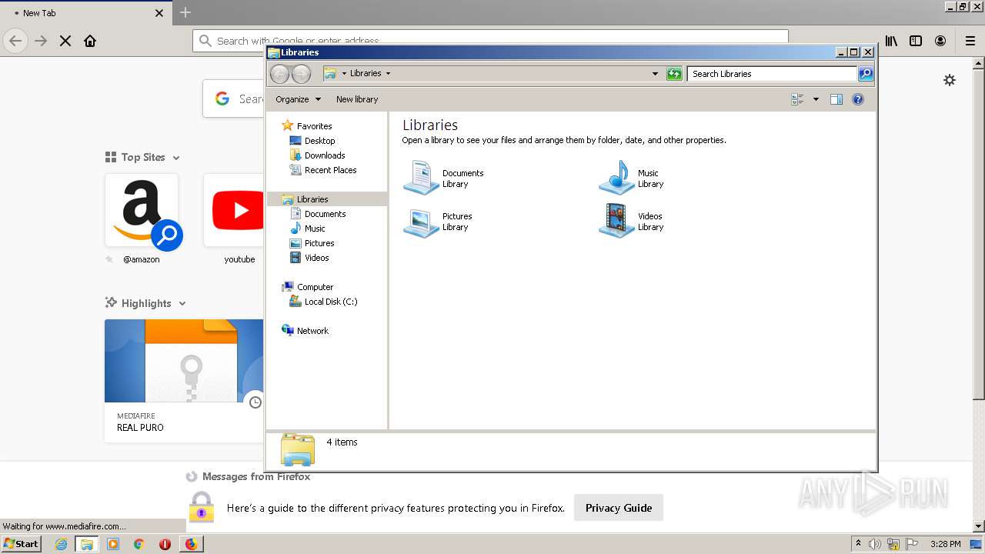Focus the Firefox address bar

(491, 41)
